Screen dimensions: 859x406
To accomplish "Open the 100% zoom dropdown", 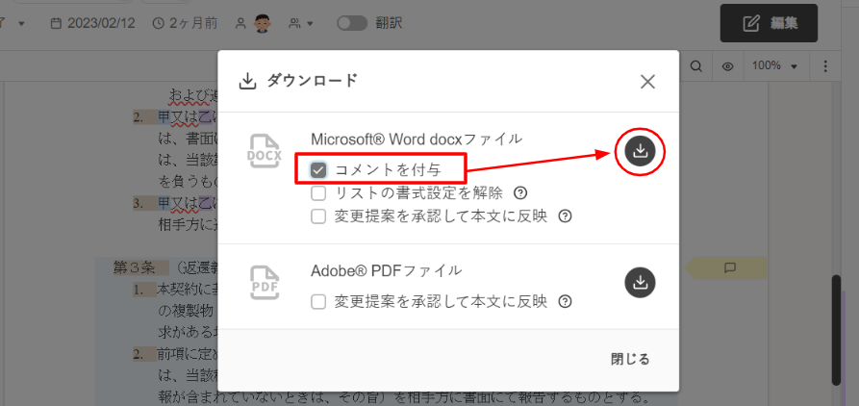I will (x=775, y=66).
